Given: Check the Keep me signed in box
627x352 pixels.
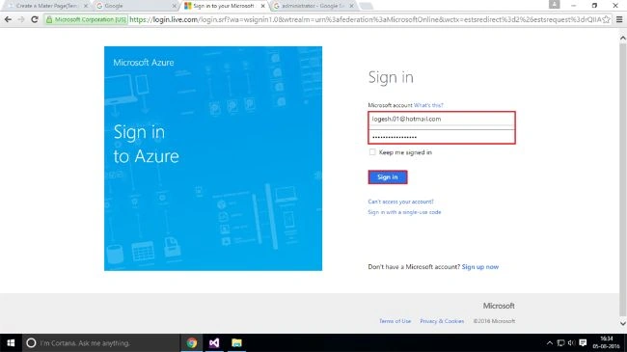Looking at the screenshot, I should pyautogui.click(x=372, y=152).
